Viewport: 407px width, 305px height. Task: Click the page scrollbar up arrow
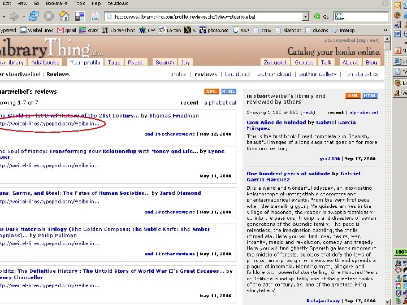pos(387,39)
